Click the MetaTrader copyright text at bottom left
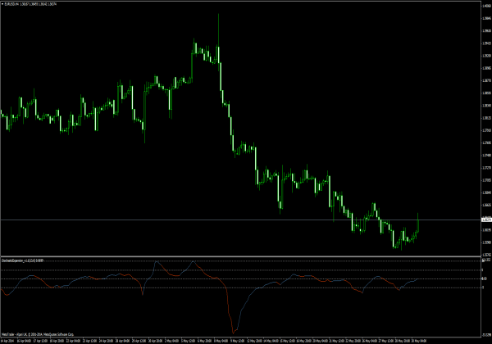 tap(33, 334)
